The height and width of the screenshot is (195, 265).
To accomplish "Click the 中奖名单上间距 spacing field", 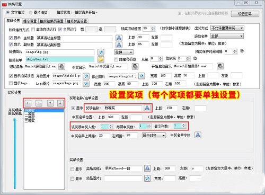I will tap(104, 136).
